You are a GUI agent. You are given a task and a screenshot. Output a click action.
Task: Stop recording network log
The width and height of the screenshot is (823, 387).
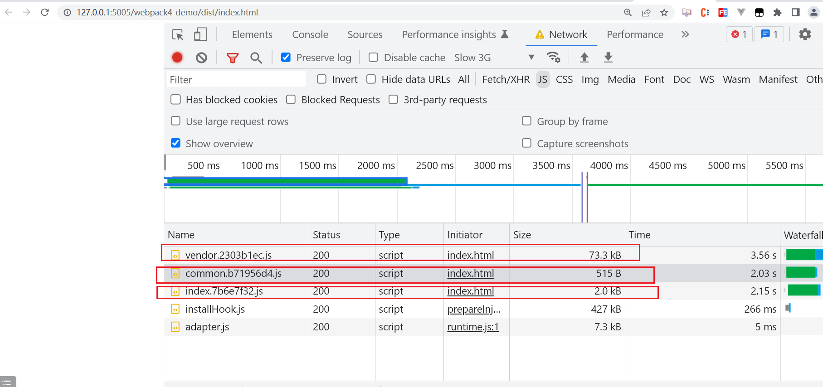point(177,58)
